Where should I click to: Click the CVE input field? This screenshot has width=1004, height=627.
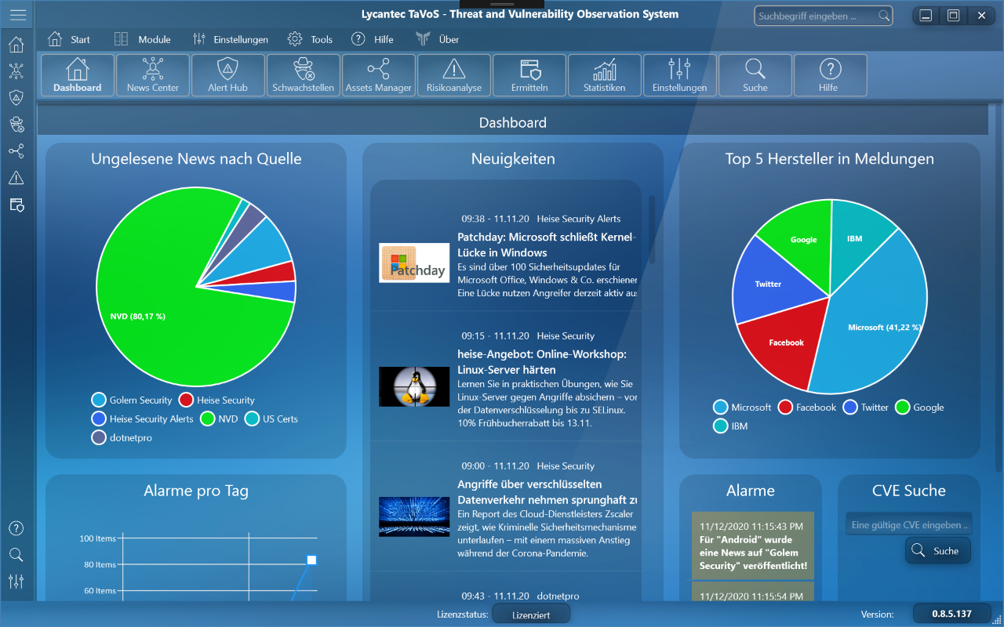pyautogui.click(x=908, y=525)
